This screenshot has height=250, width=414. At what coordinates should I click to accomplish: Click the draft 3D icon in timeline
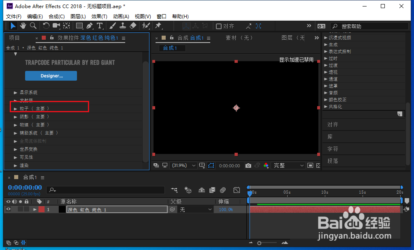[188, 190]
